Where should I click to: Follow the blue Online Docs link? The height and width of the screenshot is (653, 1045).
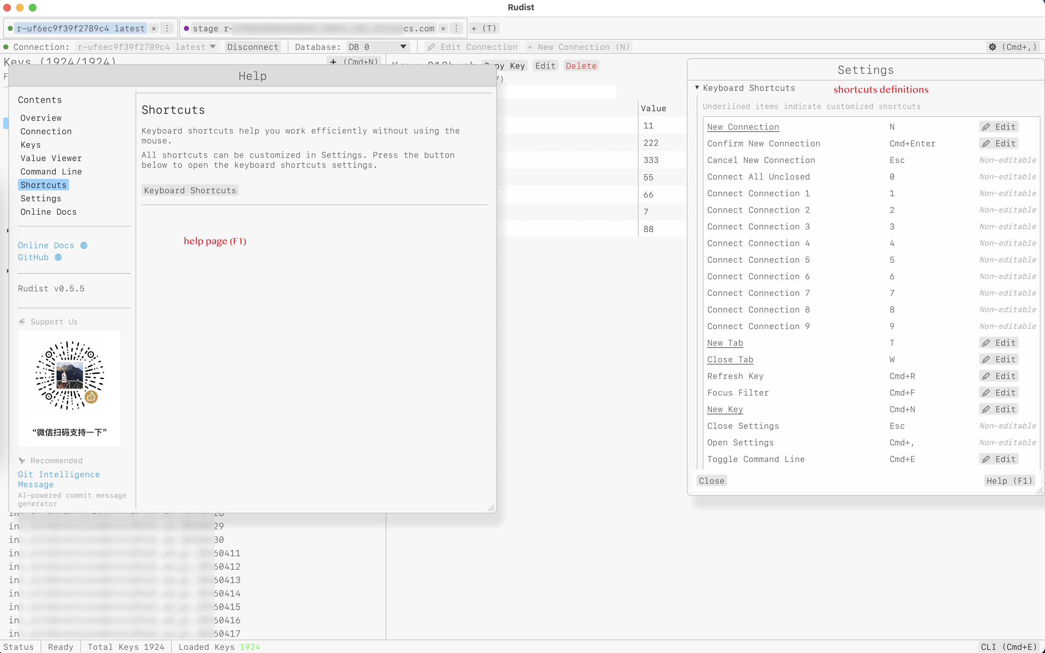(52, 245)
